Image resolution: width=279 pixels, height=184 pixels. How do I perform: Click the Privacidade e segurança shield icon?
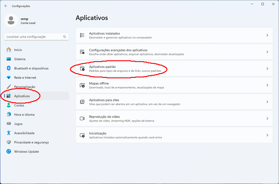click(9, 142)
